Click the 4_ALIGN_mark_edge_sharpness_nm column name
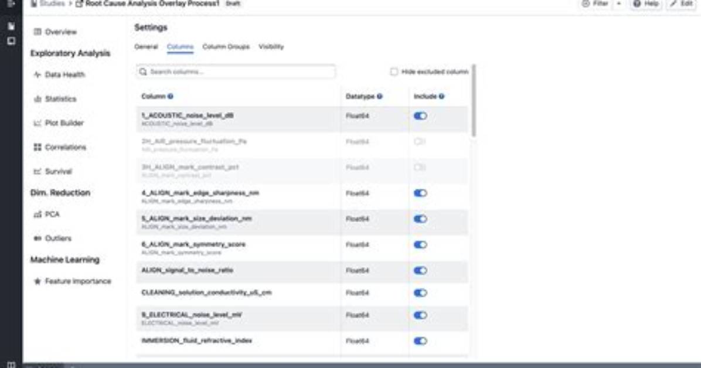701x368 pixels. (x=200, y=193)
